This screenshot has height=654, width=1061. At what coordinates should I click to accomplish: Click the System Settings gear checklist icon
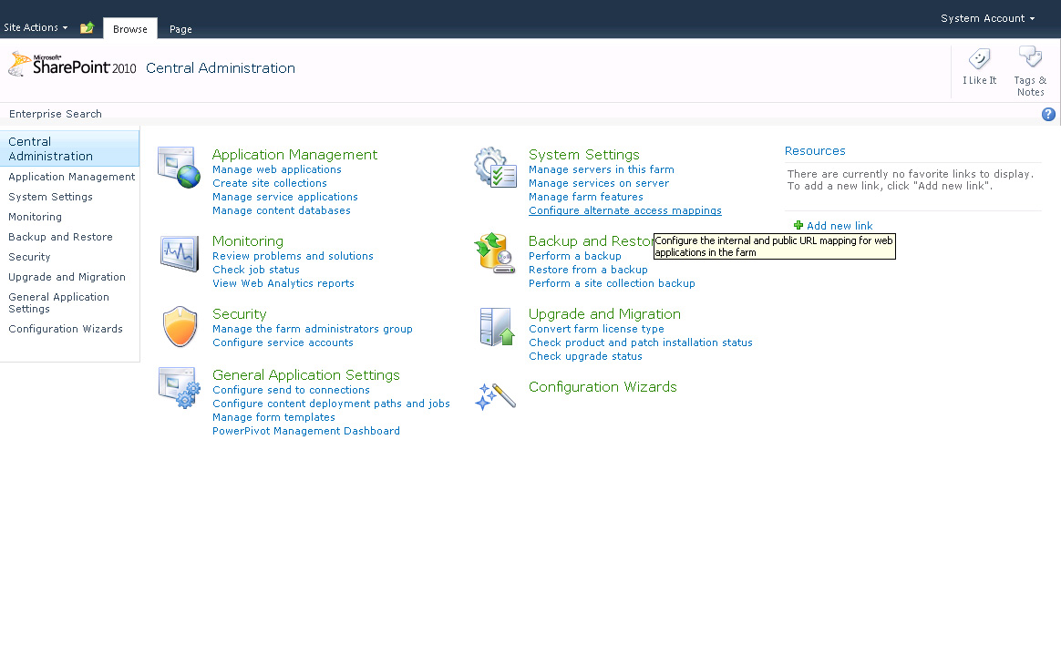pos(495,167)
